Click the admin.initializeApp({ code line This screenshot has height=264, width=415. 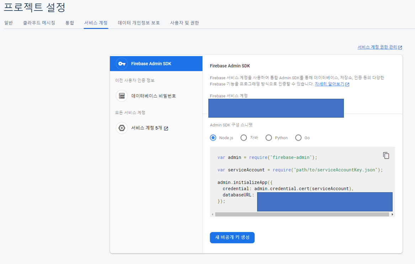pyautogui.click(x=245, y=182)
